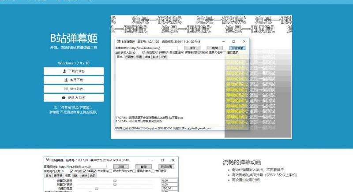Open the 插件列表 plugin list
This screenshot has height=192, width=353.
coord(74,89)
